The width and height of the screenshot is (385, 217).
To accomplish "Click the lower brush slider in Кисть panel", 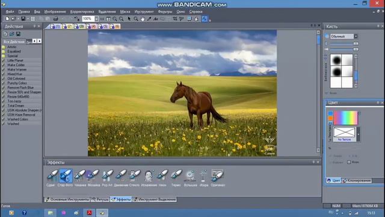I will click(344, 49).
